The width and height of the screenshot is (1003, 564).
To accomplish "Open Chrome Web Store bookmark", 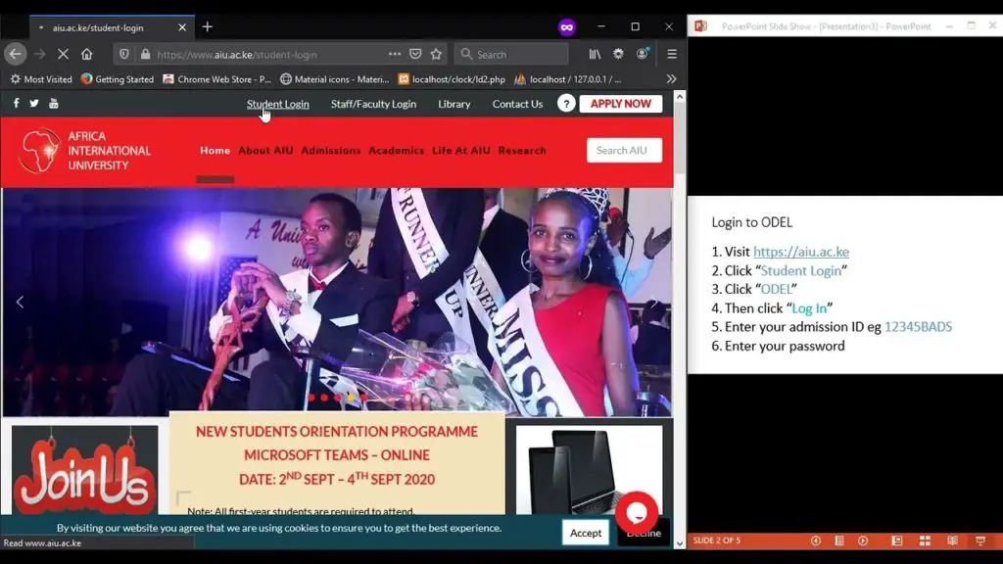I will click(217, 79).
